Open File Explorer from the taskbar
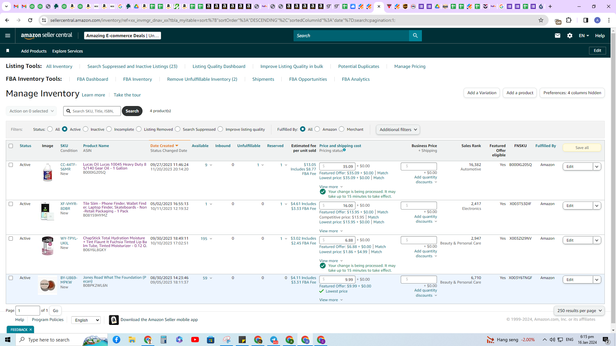This screenshot has width=616, height=346. tap(132, 340)
